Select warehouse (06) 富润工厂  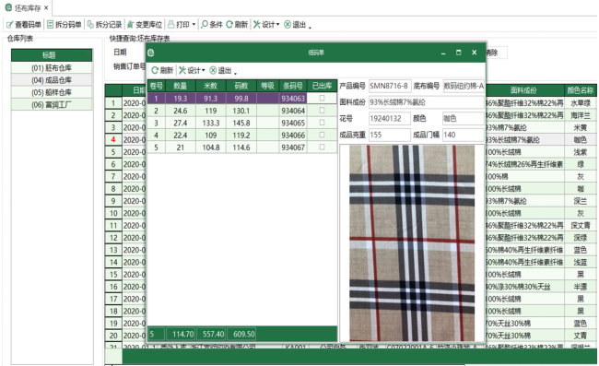(x=52, y=105)
